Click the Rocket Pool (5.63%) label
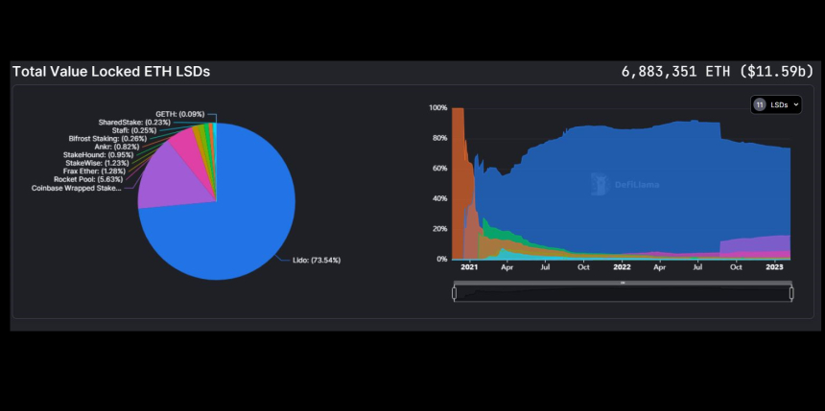 tap(88, 179)
